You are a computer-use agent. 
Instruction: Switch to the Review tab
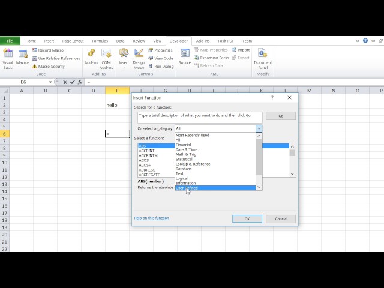139,41
